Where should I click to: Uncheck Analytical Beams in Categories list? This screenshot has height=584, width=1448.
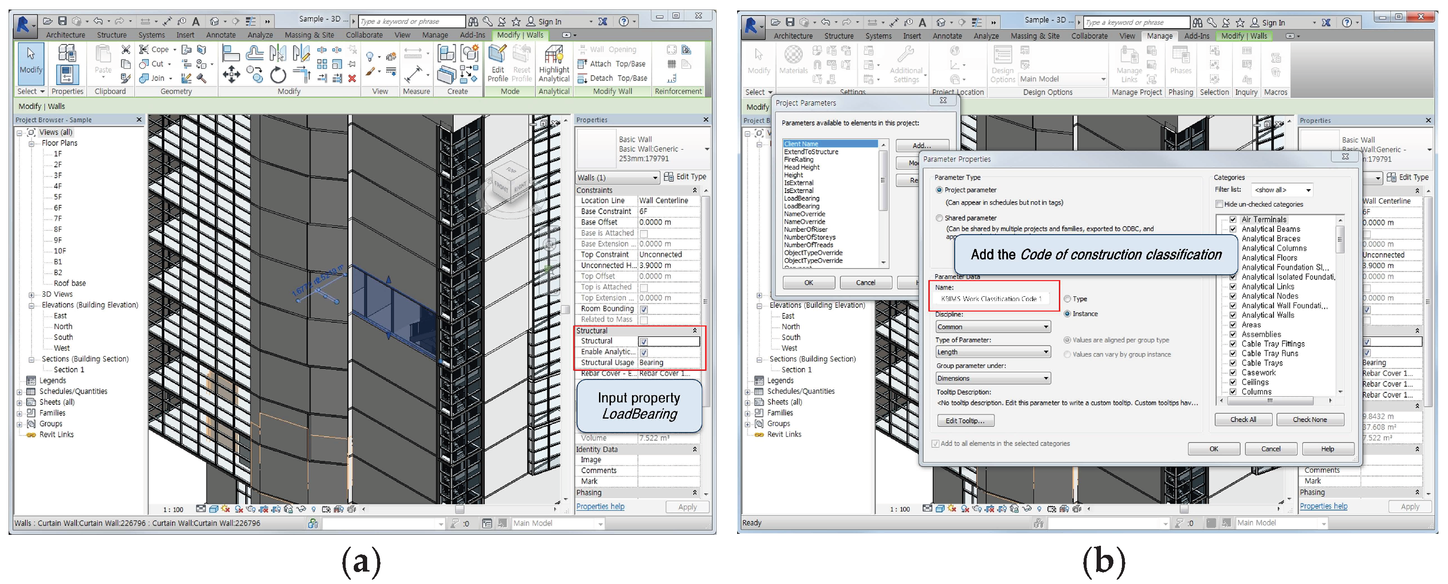coord(1233,229)
